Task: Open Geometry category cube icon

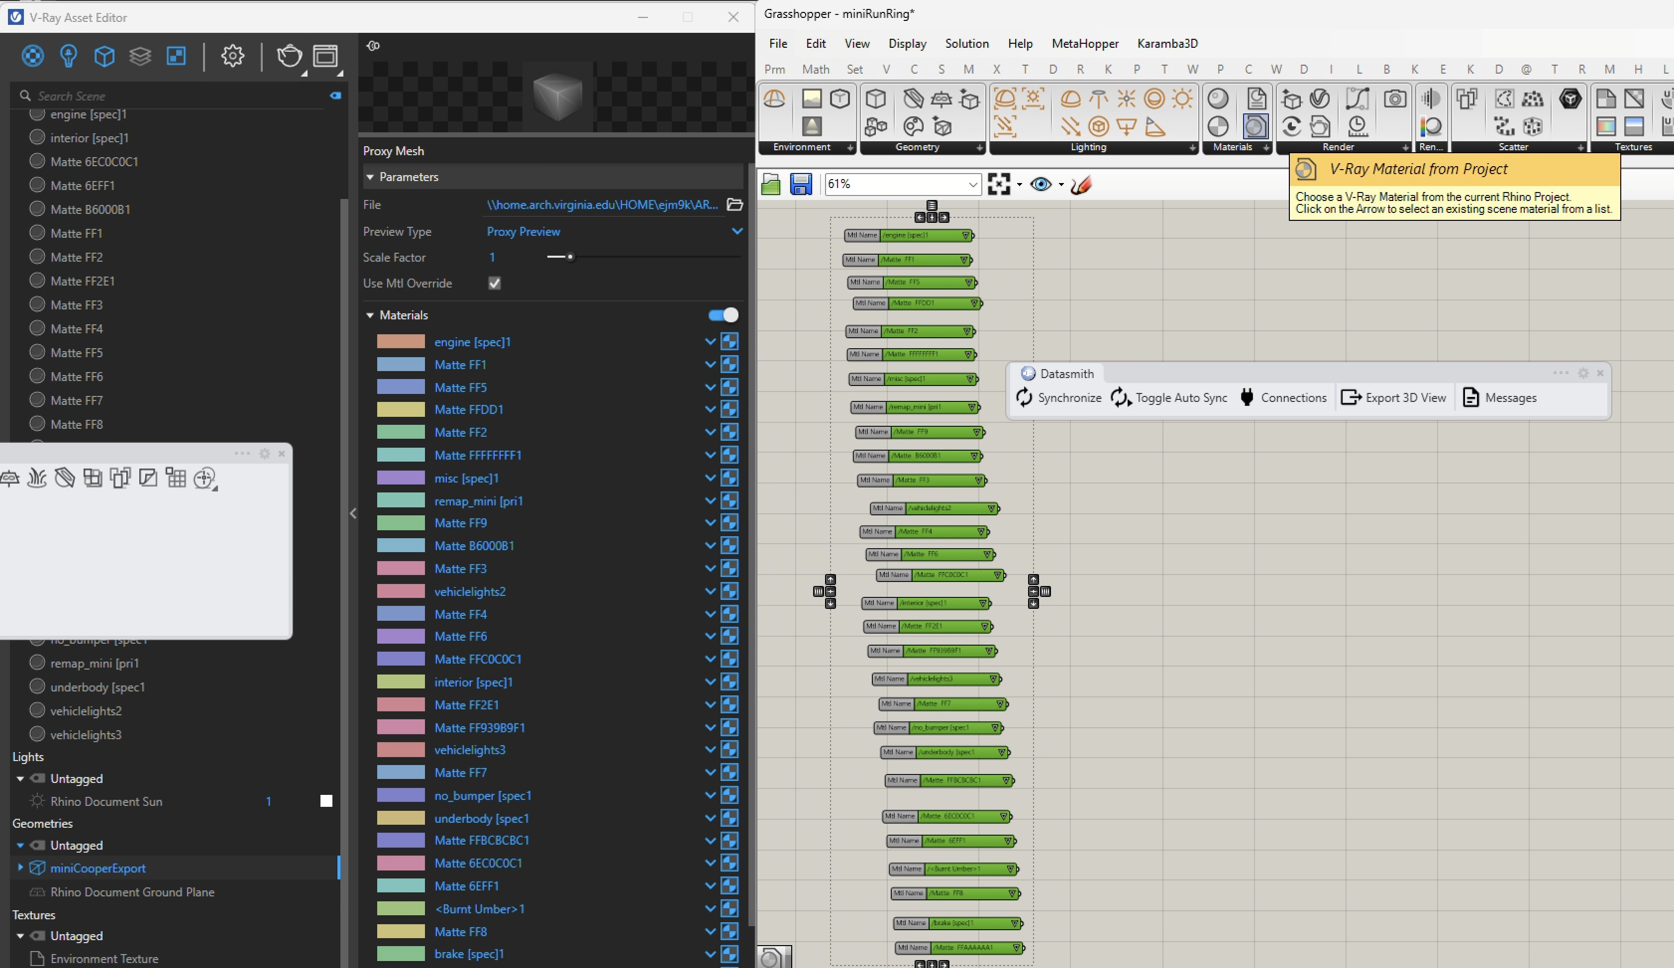Action: tap(105, 56)
